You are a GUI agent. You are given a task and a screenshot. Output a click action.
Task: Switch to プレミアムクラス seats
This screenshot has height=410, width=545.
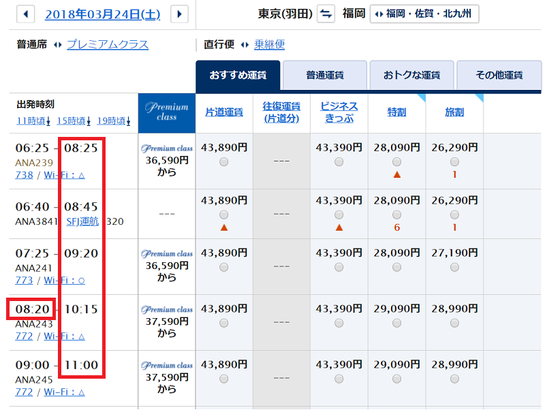click(x=108, y=44)
